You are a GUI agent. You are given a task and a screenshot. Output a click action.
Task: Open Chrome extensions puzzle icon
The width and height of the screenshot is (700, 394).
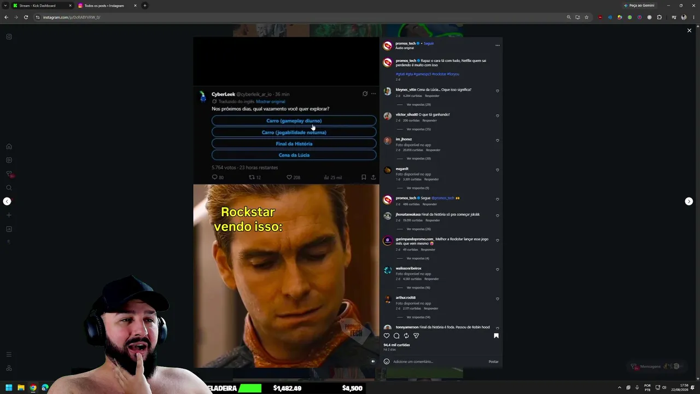click(659, 17)
